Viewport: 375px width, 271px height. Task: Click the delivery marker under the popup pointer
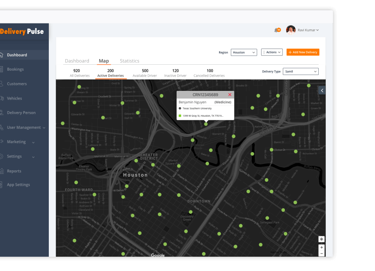[x=206, y=124]
